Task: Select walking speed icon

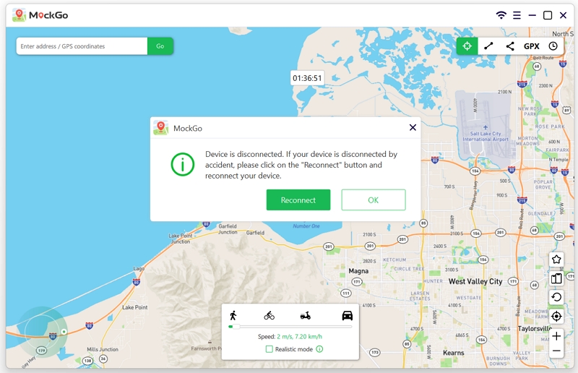Action: [x=233, y=315]
